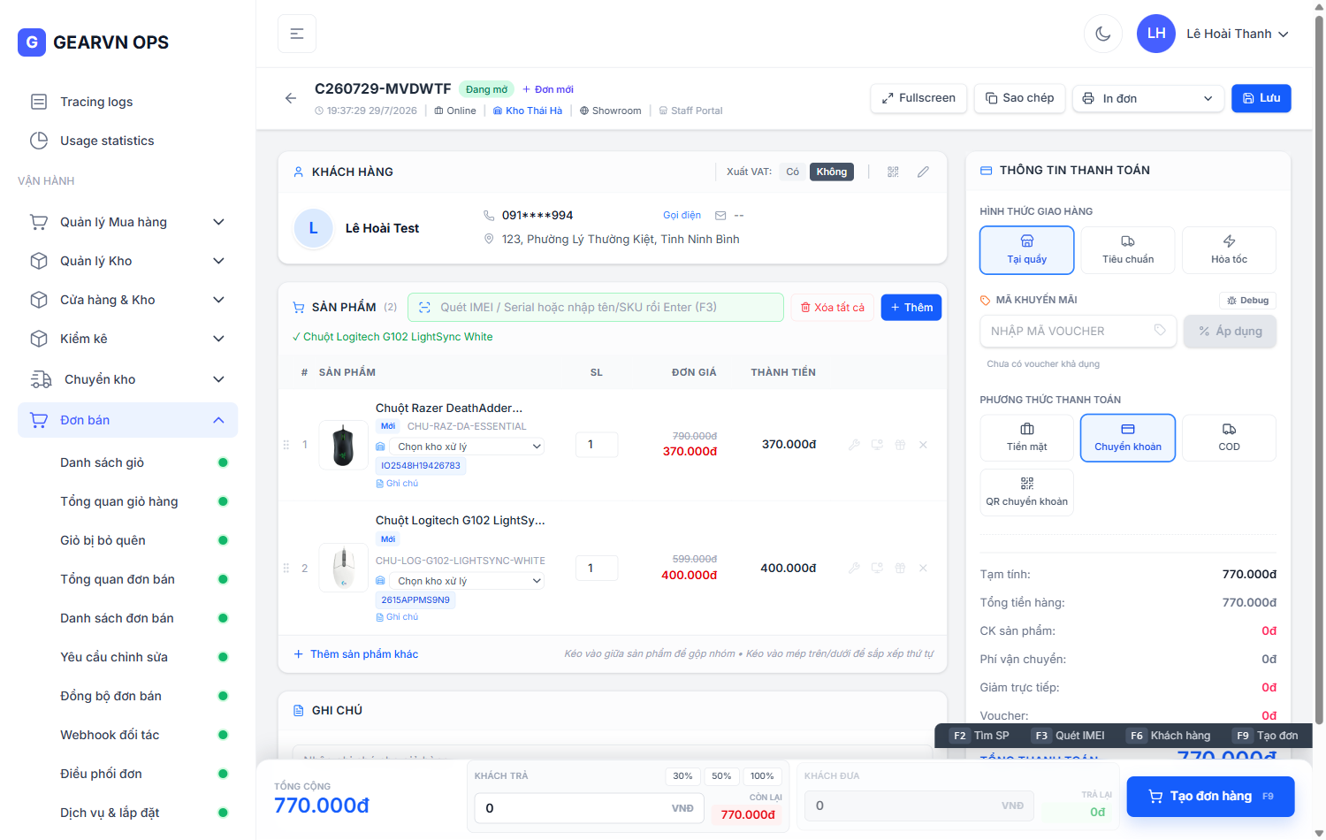This screenshot has height=840, width=1326.
Task: Click the hamburger sidebar toggle icon
Action: click(x=297, y=34)
